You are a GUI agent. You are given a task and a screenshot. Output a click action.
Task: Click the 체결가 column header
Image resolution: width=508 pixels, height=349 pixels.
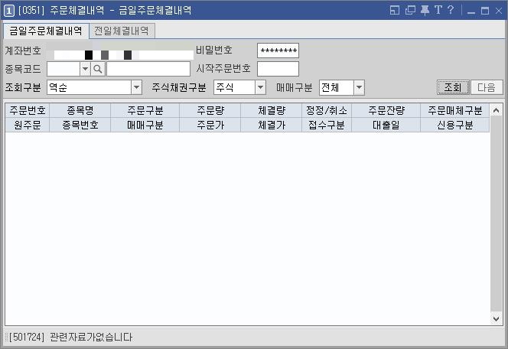[x=272, y=125]
